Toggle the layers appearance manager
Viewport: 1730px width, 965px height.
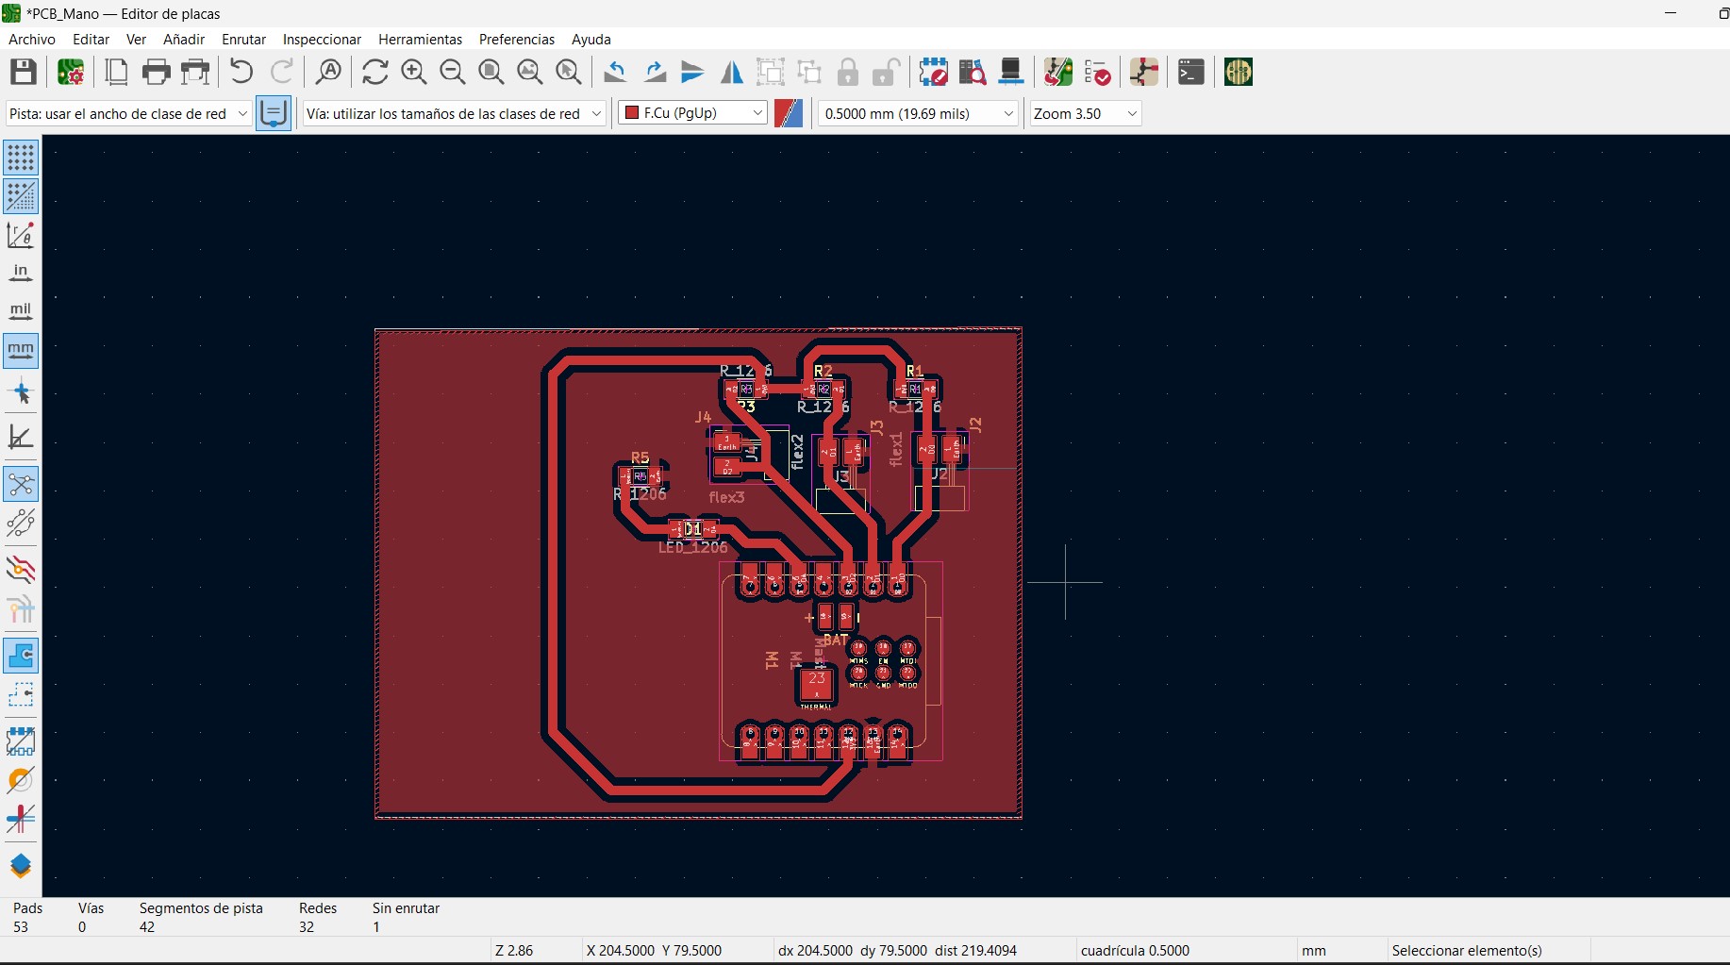(21, 865)
